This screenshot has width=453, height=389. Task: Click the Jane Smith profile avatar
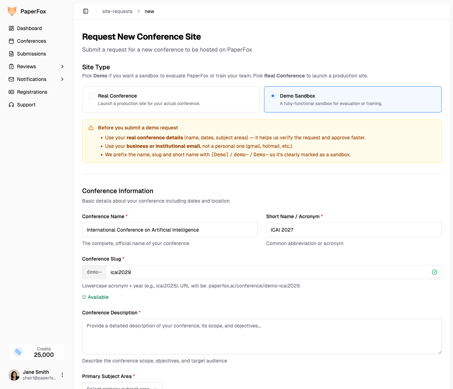[14, 375]
